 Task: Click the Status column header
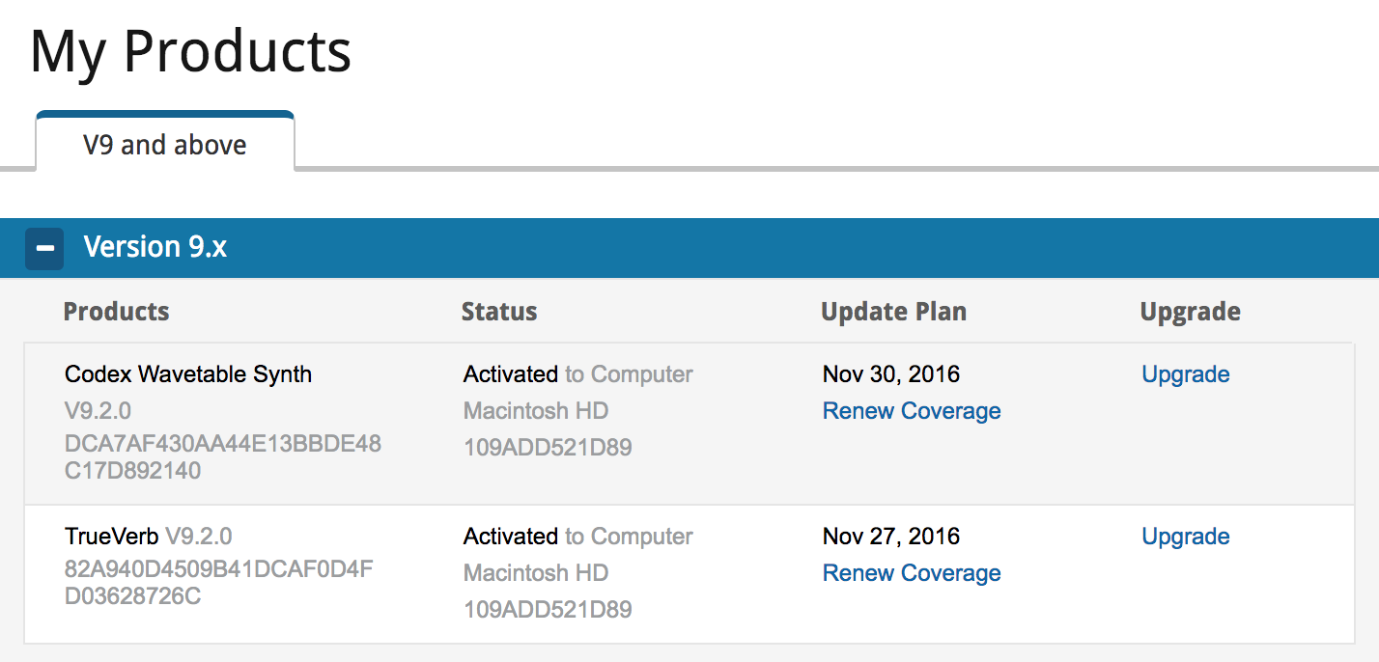tap(499, 312)
